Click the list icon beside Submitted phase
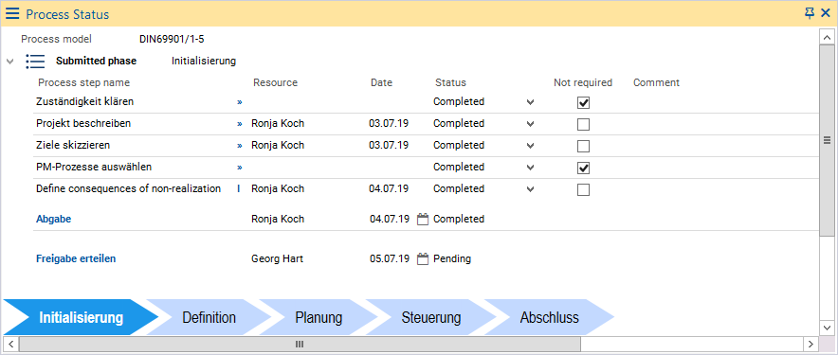 click(35, 61)
